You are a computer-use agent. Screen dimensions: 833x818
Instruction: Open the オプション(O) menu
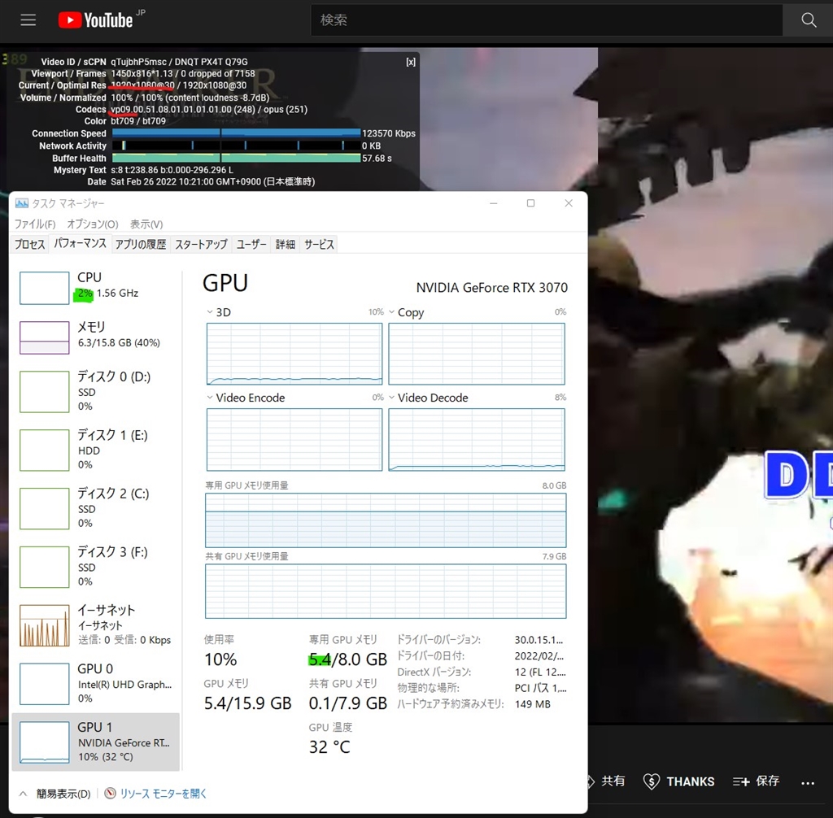click(93, 224)
